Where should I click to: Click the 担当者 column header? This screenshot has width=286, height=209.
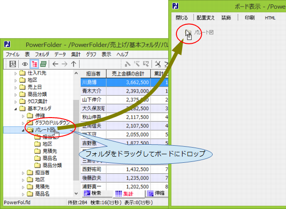[x=93, y=73]
